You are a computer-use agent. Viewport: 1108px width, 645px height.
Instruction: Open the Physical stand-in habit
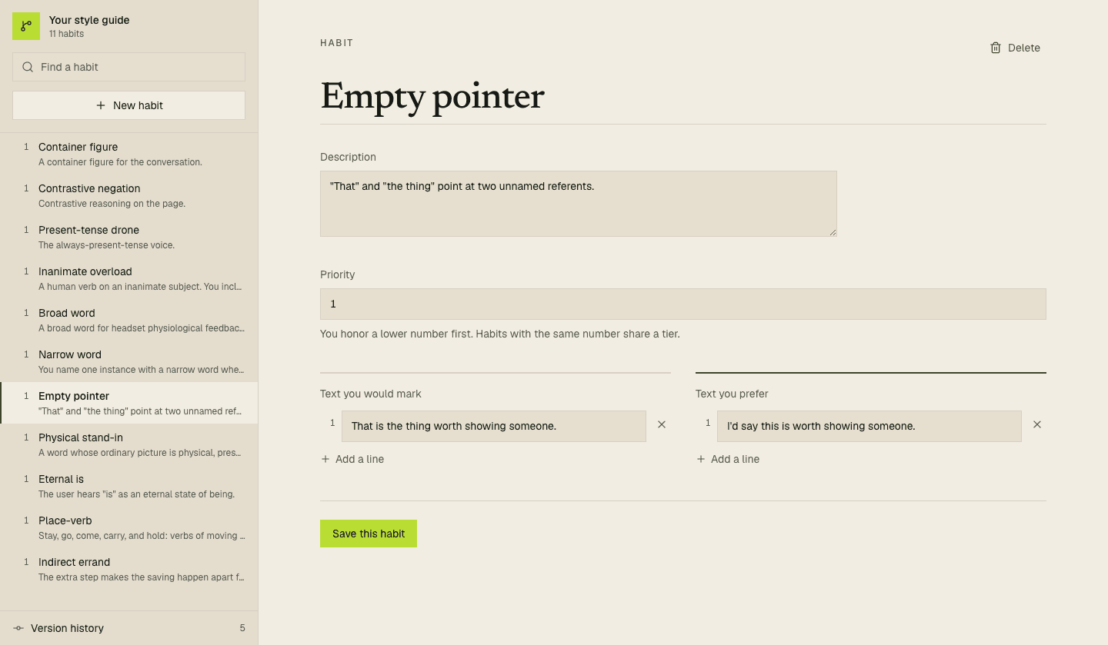[128, 444]
